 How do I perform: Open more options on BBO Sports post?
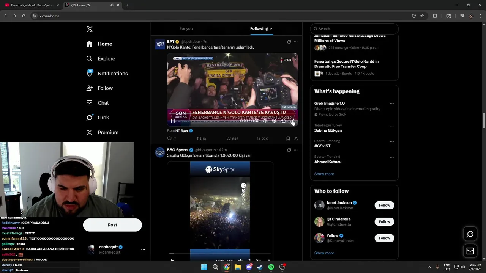[296, 150]
